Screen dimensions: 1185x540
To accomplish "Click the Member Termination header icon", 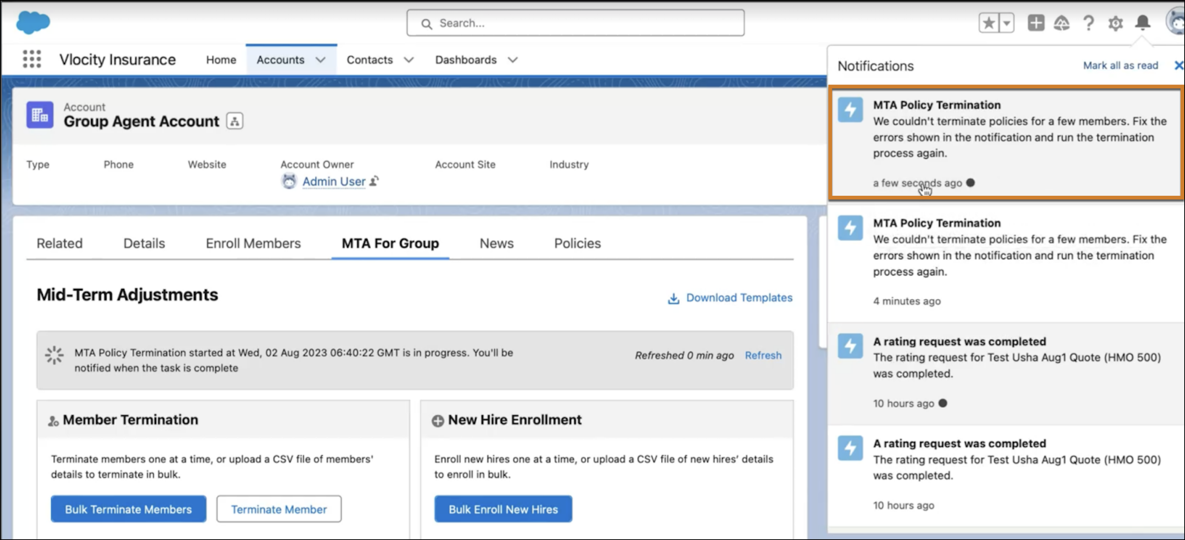I will pyautogui.click(x=53, y=420).
